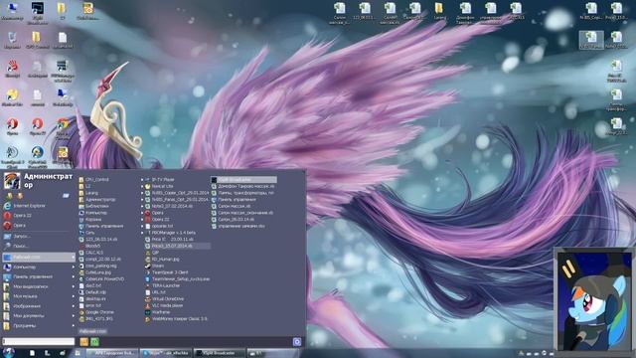Open the Компьютер desktop icon
636x358 pixels.
[12, 11]
